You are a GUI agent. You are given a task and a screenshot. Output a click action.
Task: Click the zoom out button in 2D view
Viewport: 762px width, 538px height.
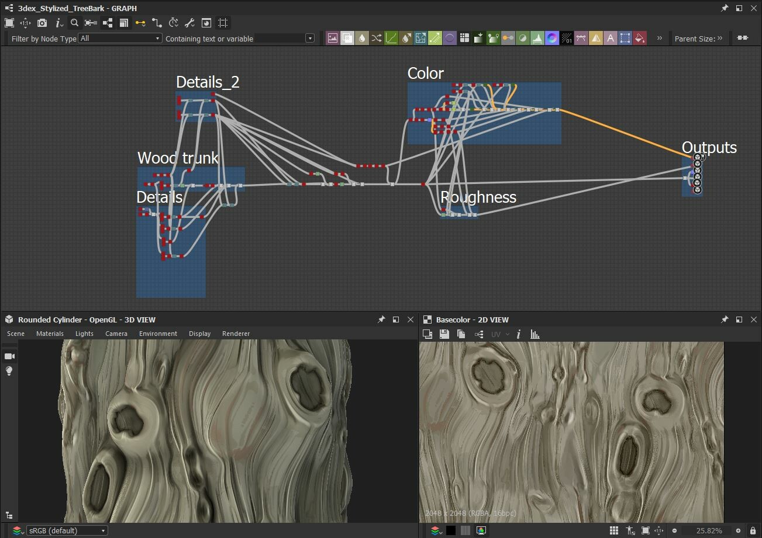coord(674,530)
